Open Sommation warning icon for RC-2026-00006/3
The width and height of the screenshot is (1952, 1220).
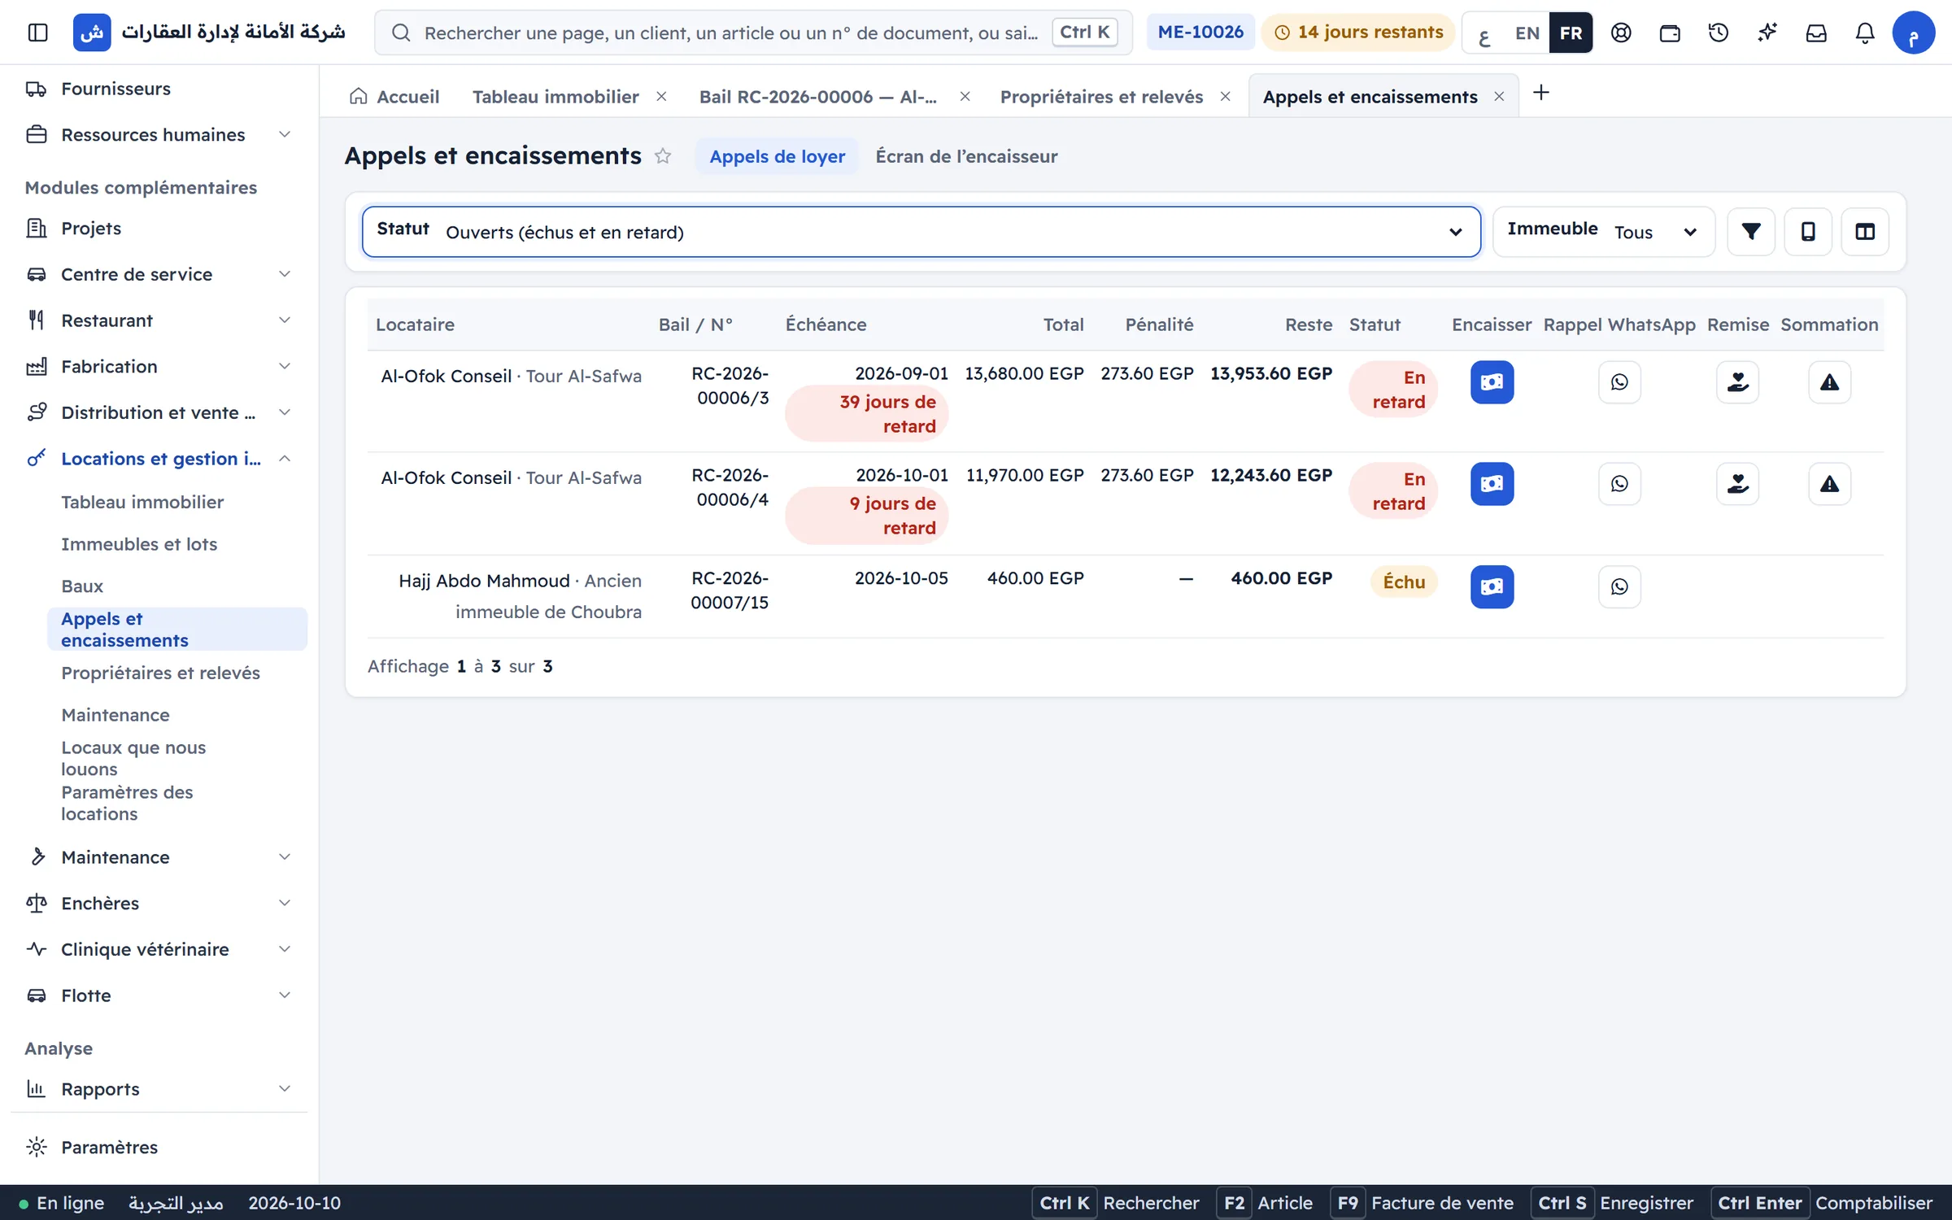tap(1829, 382)
